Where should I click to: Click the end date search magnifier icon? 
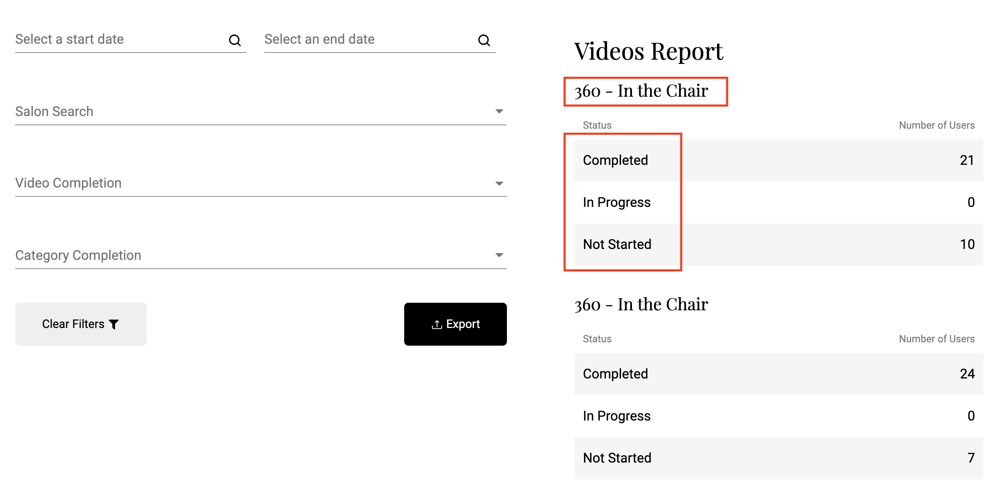click(484, 40)
